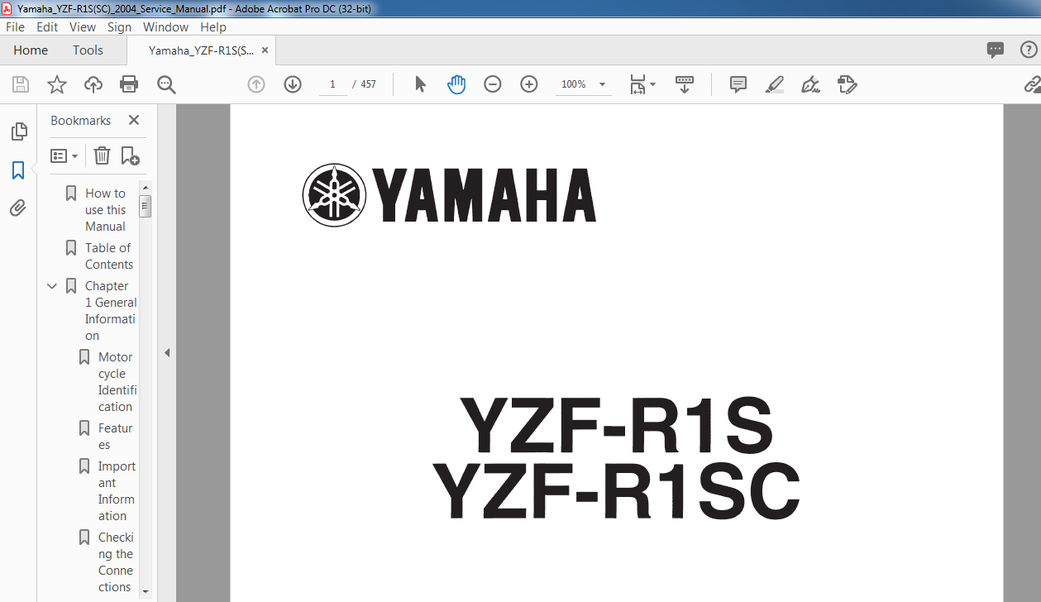Click the Add comment note icon
The image size is (1041, 602).
[x=738, y=84]
